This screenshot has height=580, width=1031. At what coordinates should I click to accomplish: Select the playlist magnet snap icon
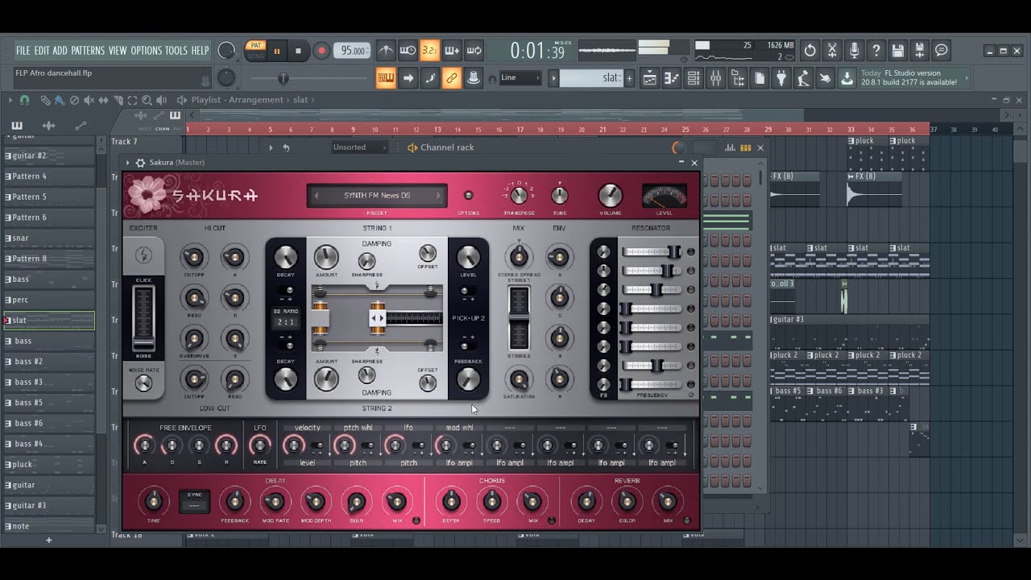(24, 101)
